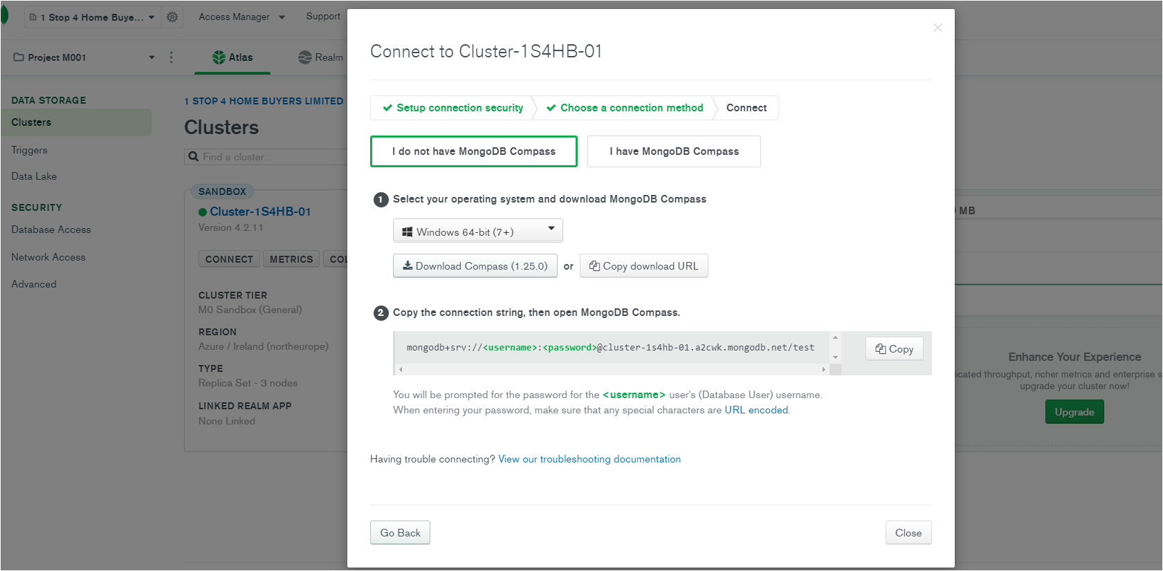Click the green status dot of Cluster-1S4HB-01
Viewport: 1163px width, 571px height.
click(x=203, y=212)
